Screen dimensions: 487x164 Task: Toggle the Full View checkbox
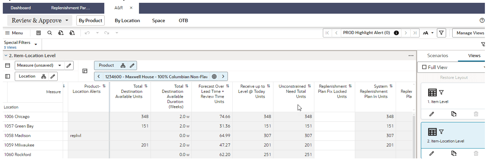coord(424,67)
